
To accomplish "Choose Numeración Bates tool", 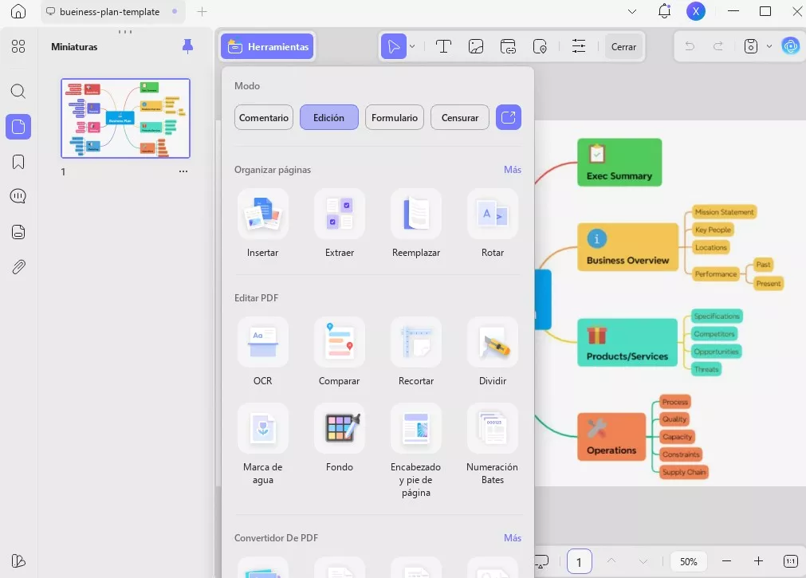I will tap(492, 429).
